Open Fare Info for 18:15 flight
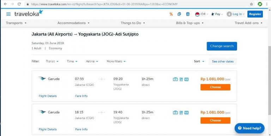The width and height of the screenshot is (271, 136). coord(82,129)
